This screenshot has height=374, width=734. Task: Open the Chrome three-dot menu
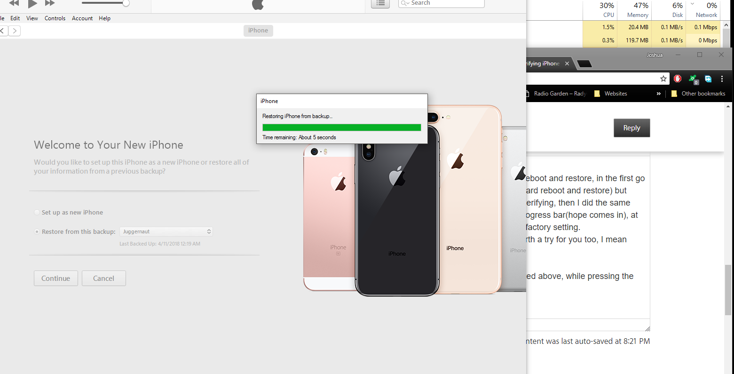point(722,79)
